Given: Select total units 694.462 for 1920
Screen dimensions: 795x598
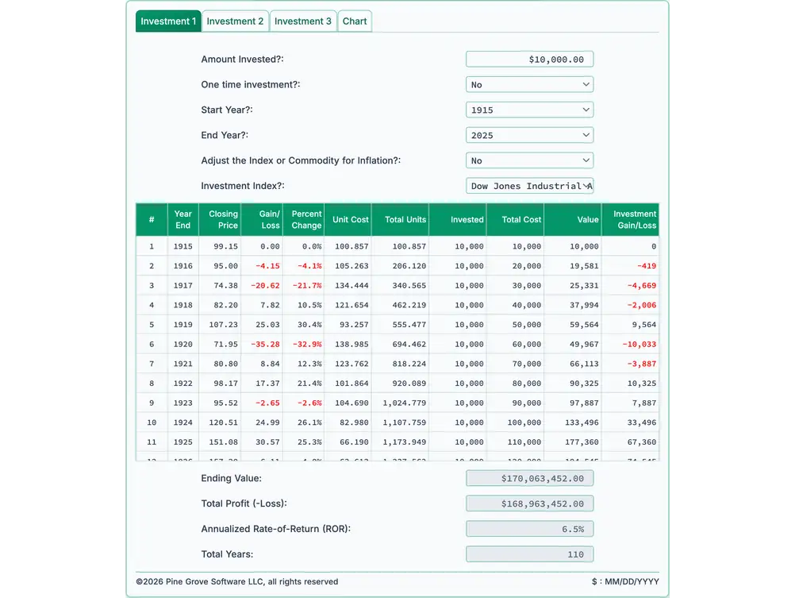Looking at the screenshot, I should coord(400,344).
